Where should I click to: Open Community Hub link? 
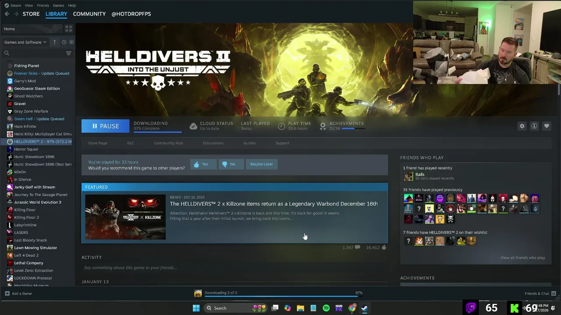168,143
